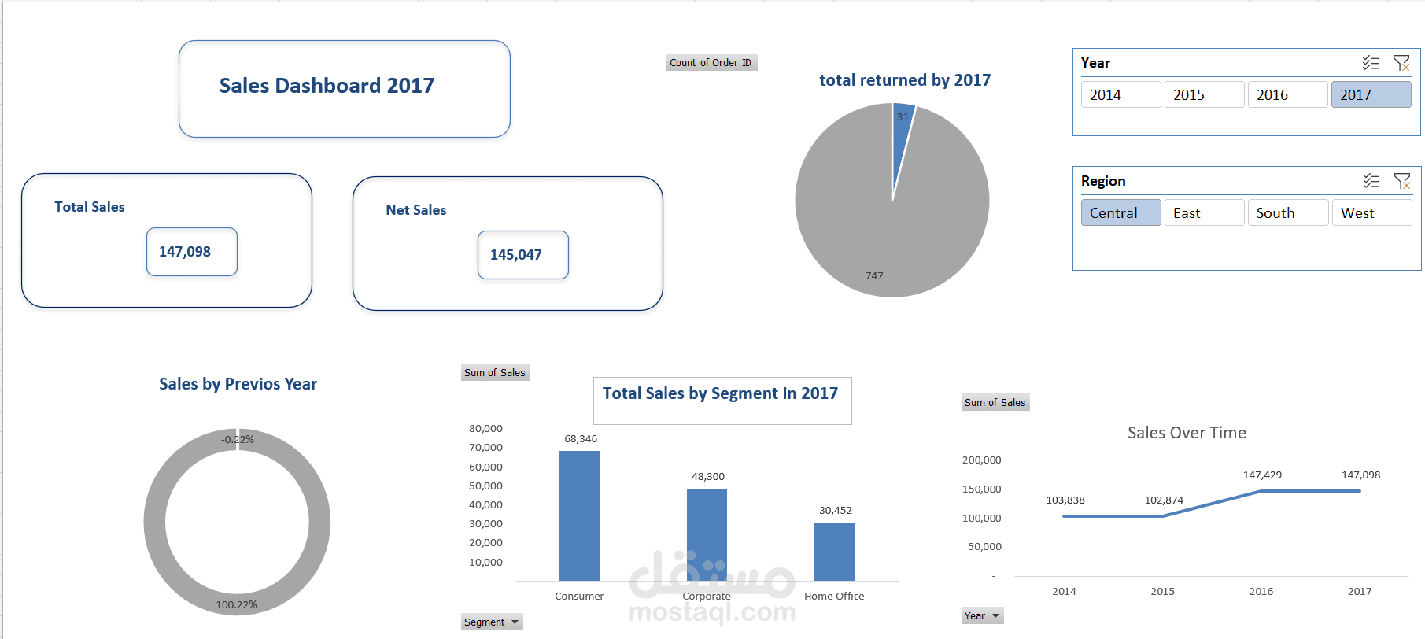1425x639 pixels.
Task: Select the Total Sales value 147,098
Action: tap(191, 252)
